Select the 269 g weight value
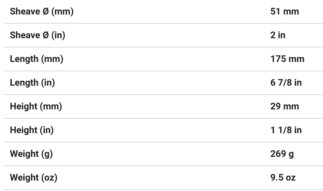Viewport: 323px width, 191px height. coord(282,154)
